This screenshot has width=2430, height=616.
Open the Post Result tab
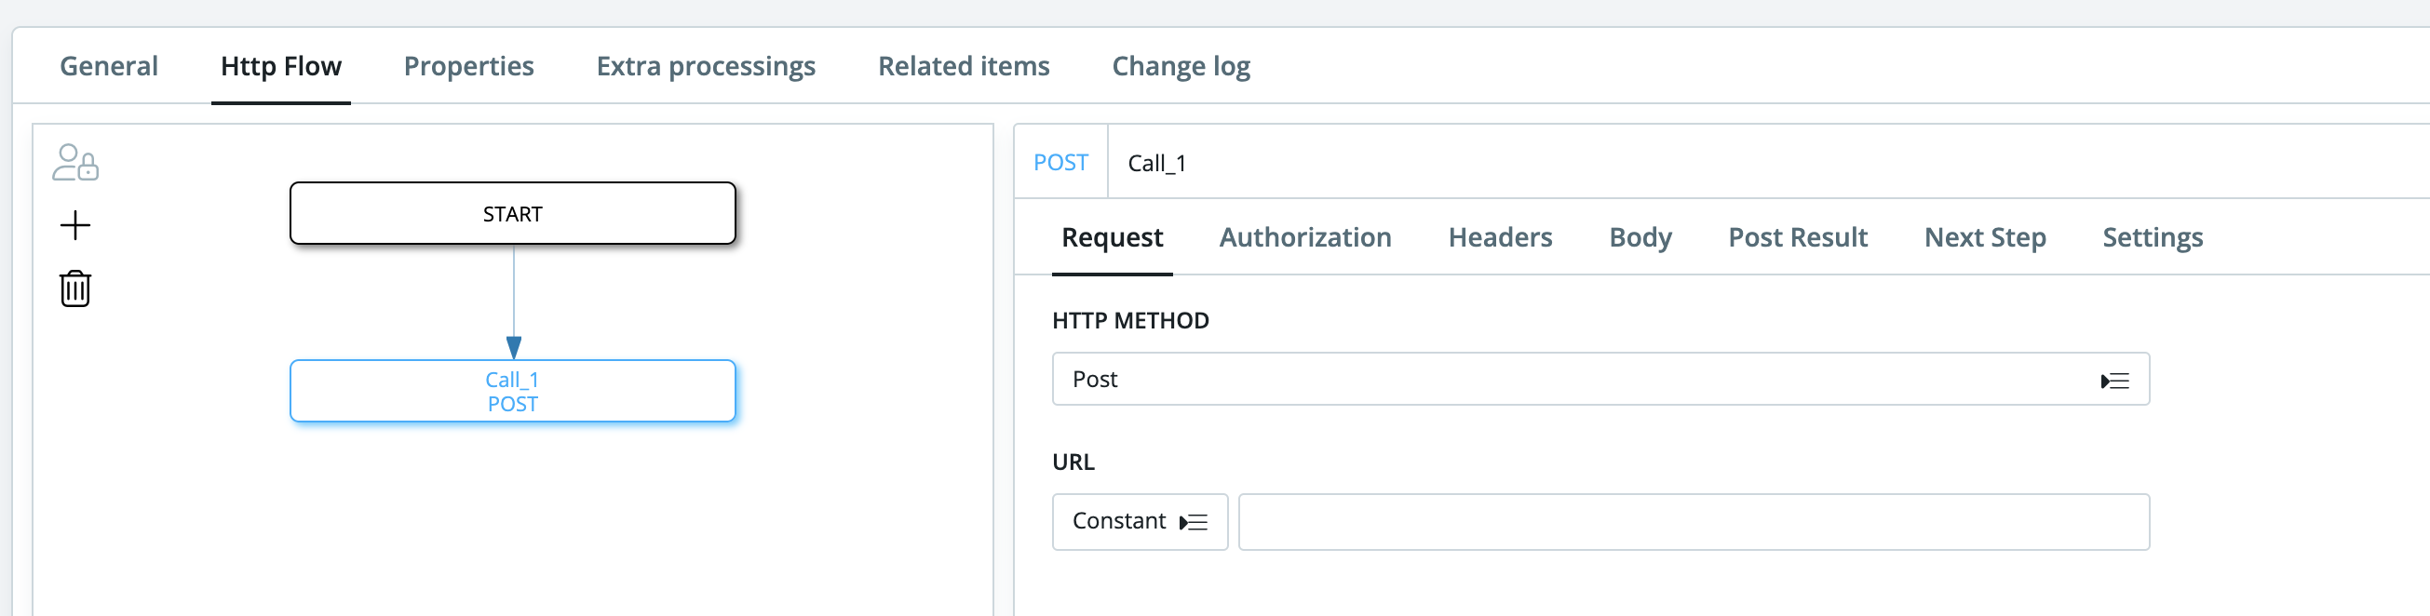[x=1797, y=237]
